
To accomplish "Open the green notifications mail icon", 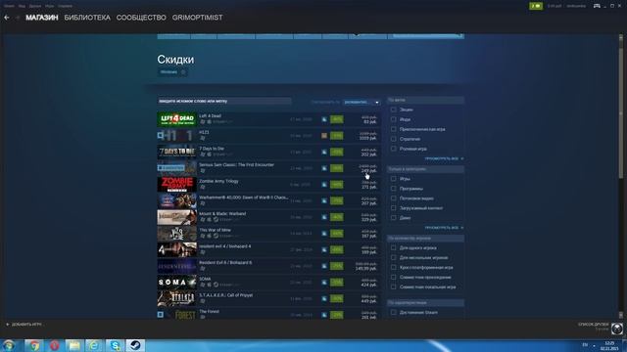I will [x=536, y=6].
